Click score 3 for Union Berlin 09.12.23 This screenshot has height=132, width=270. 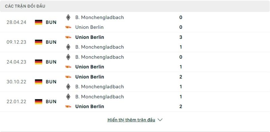[x=181, y=37]
